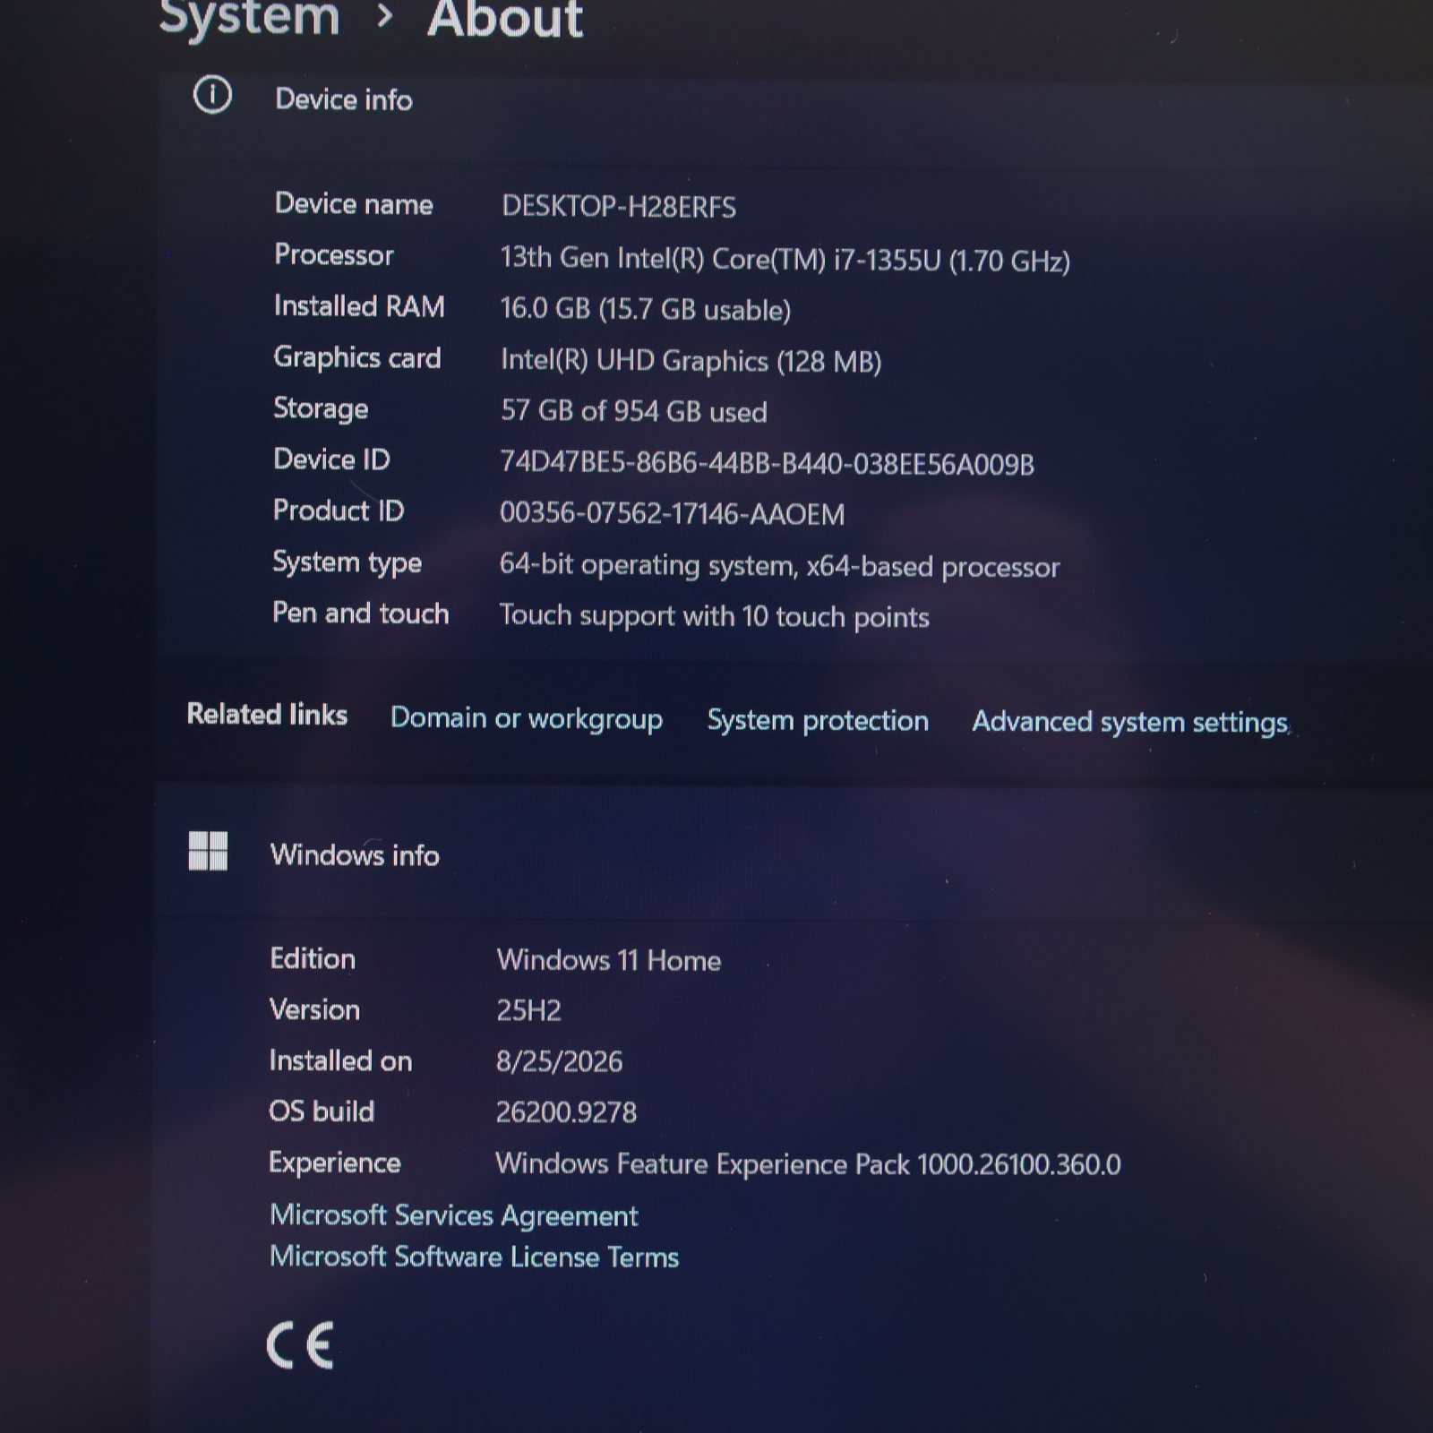Click the Device ID label
Image resolution: width=1433 pixels, height=1433 pixels.
(331, 459)
